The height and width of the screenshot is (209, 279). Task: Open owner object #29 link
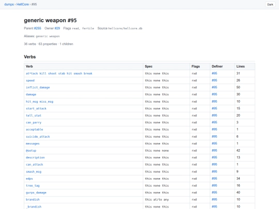point(57,28)
